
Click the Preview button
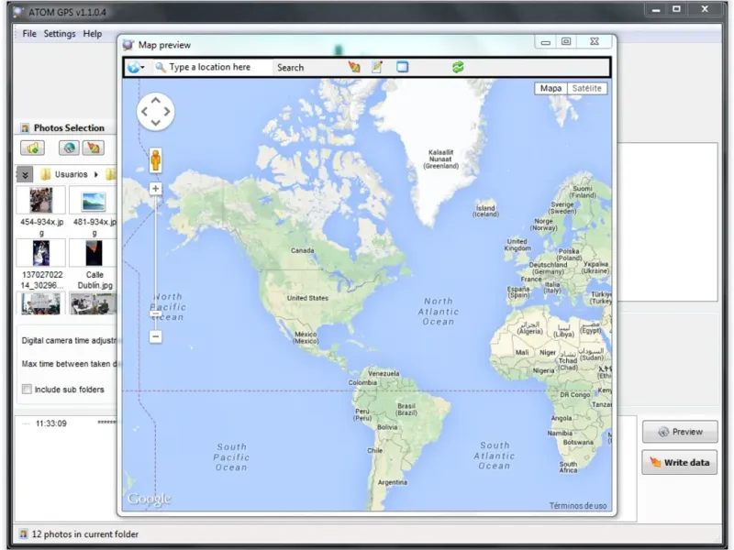point(680,432)
